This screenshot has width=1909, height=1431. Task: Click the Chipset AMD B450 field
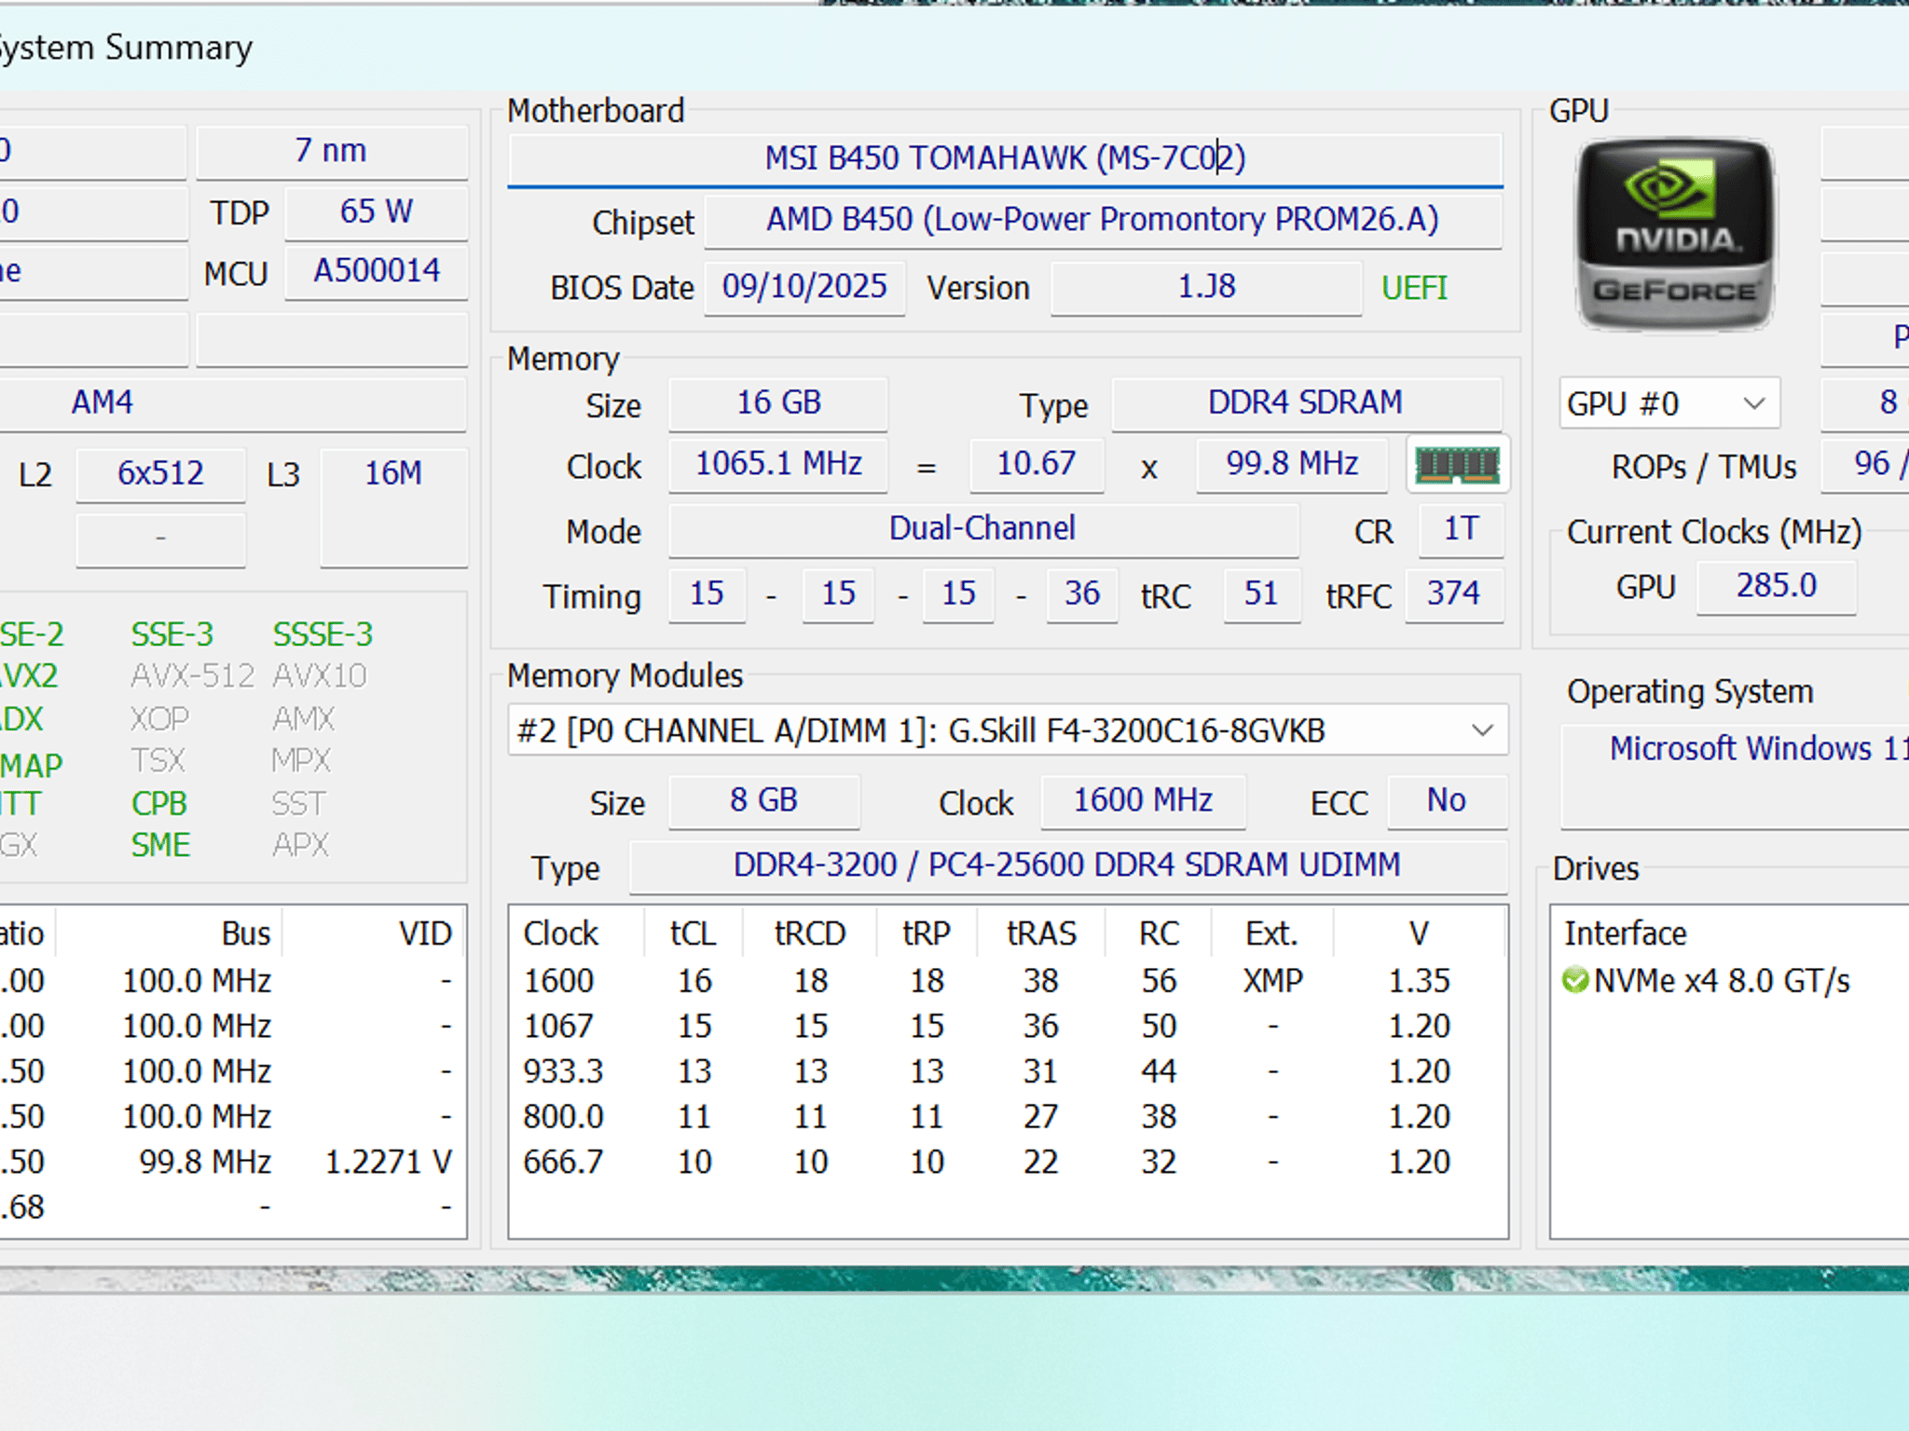click(x=1103, y=220)
